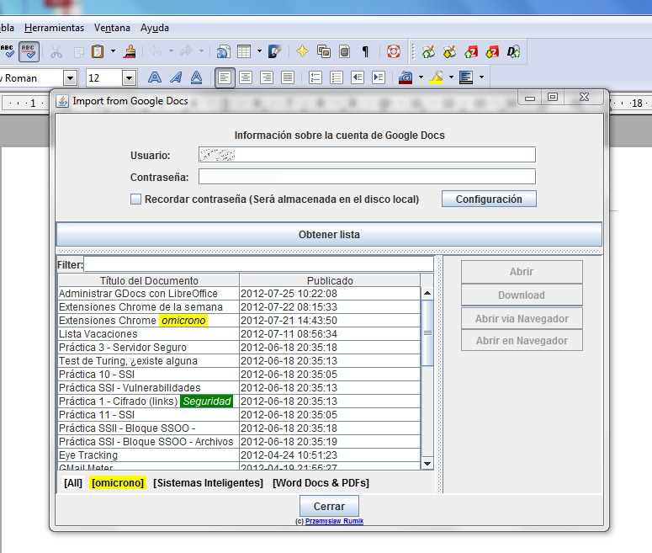Open the Table size dropdown arrow
This screenshot has height=553, width=652.
coord(259,51)
